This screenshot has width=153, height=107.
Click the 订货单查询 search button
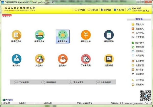click(x=21, y=82)
